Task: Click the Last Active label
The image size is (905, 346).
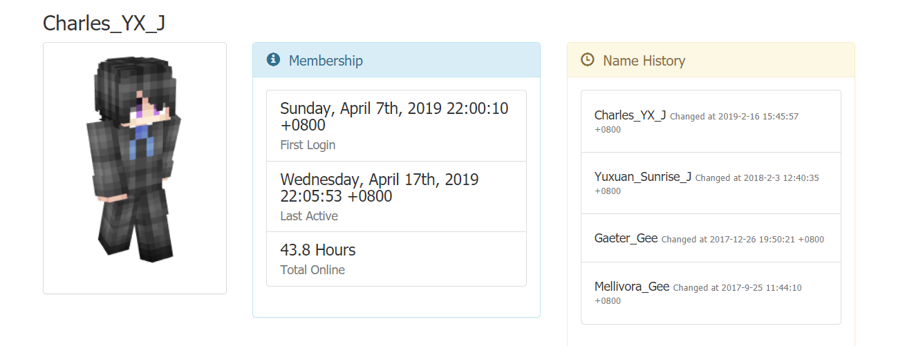Action: 309,216
